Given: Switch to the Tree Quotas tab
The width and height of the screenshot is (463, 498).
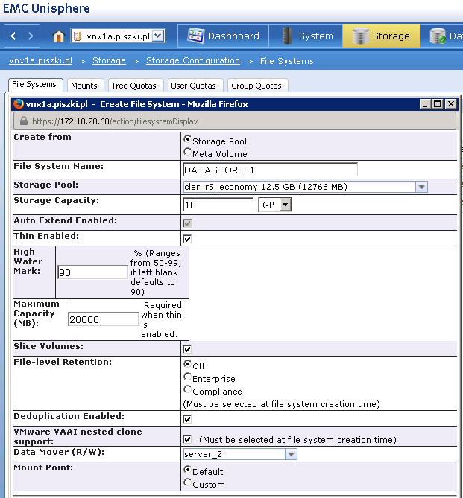Looking at the screenshot, I should (134, 86).
